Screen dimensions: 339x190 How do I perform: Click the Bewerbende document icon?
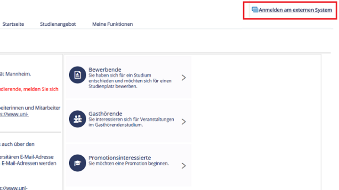77,75
